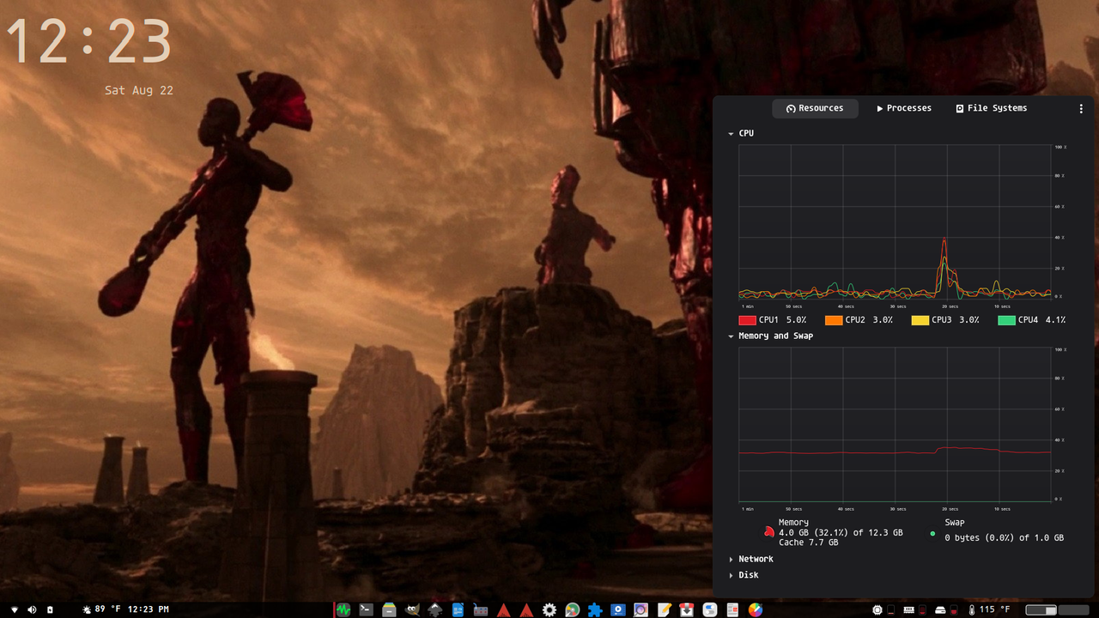Open the red download tray icon
The height and width of the screenshot is (618, 1099).
point(687,609)
